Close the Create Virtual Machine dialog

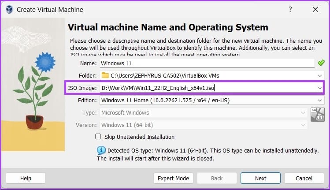pyautogui.click(x=315, y=9)
